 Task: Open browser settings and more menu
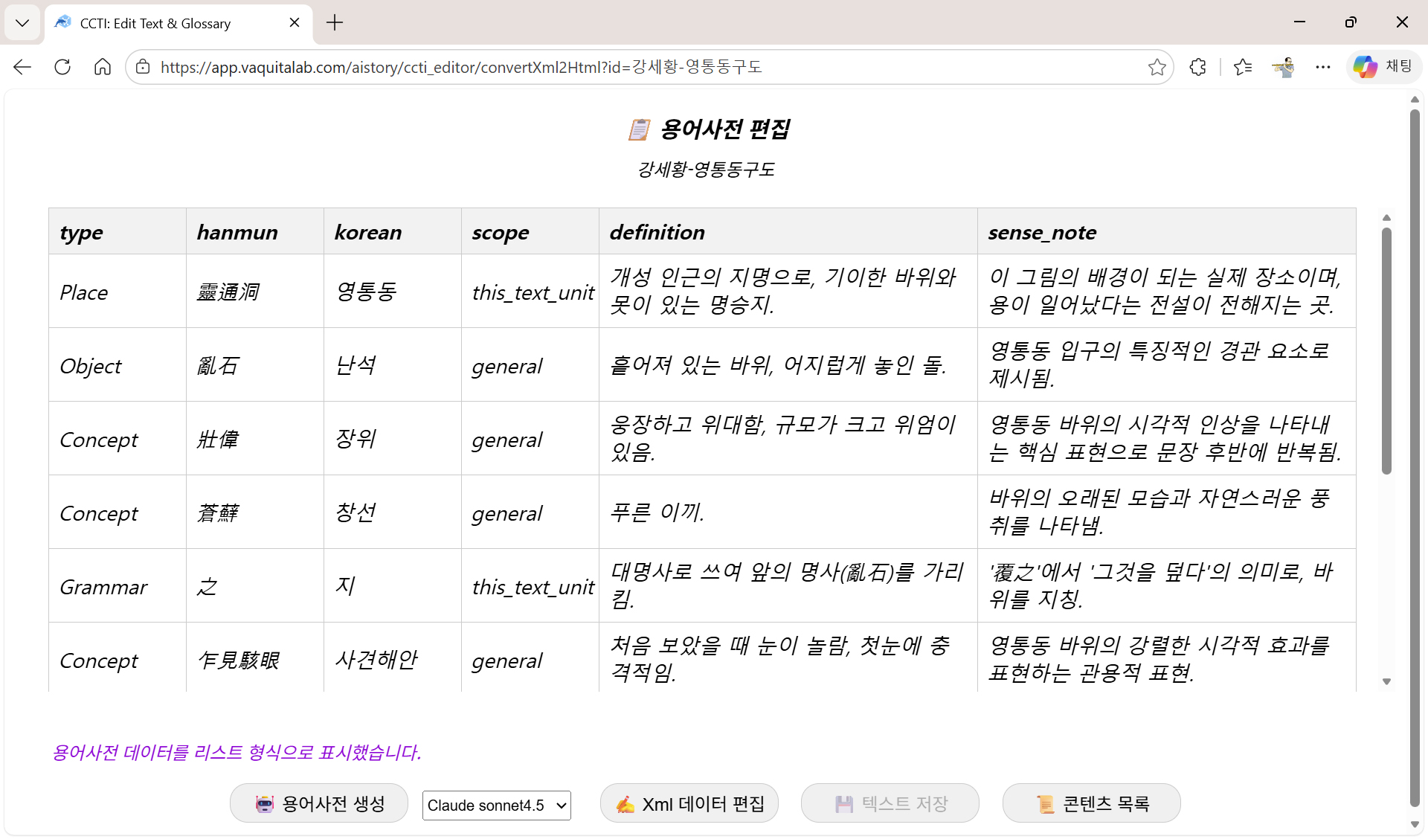(x=1322, y=67)
